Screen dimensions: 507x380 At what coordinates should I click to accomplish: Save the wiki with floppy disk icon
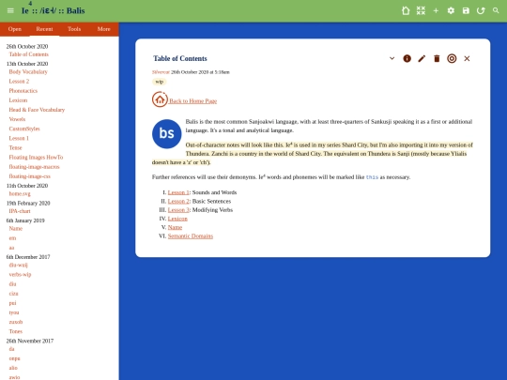click(x=466, y=10)
